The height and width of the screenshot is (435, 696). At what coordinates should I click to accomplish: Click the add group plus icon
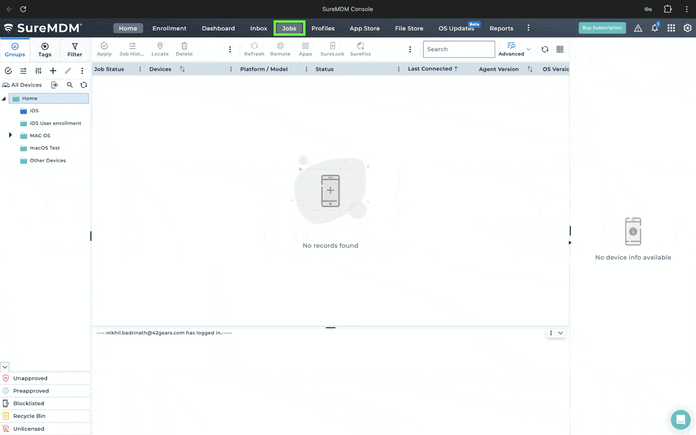[53, 71]
